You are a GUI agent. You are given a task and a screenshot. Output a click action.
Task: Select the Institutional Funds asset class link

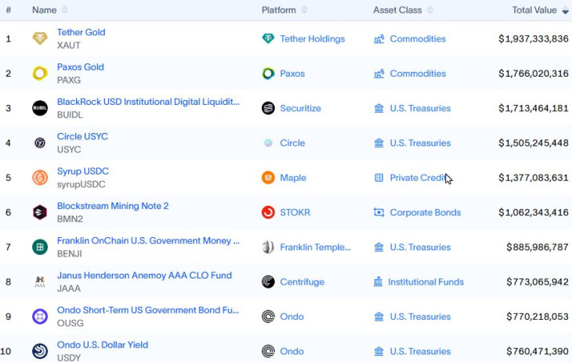pos(425,282)
